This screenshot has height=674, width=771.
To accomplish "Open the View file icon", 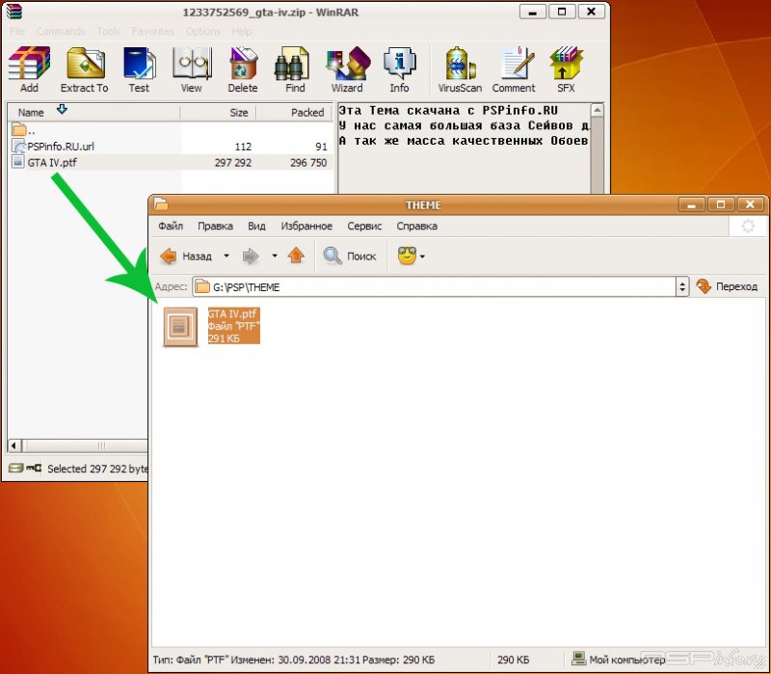I will (x=191, y=69).
